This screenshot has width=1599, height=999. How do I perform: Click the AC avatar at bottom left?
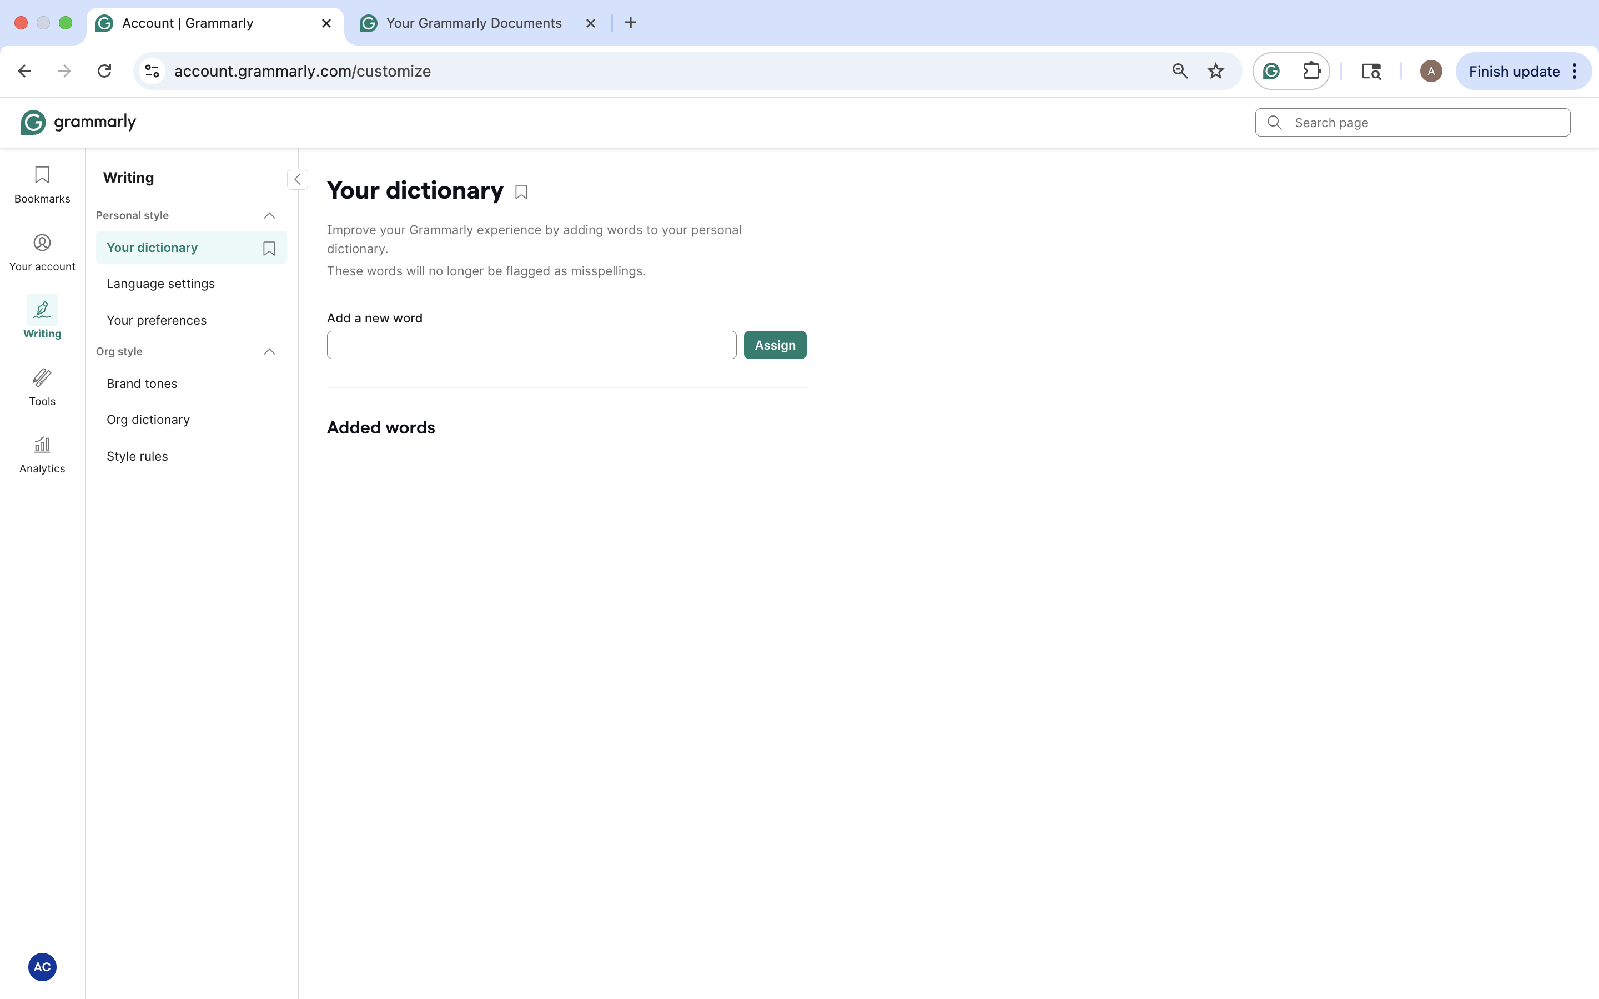[x=42, y=967]
